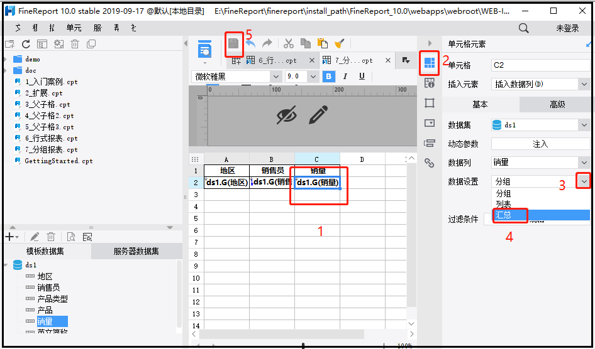595x349 pixels.
Task: Click the 单元格 C2 input field
Action: (x=541, y=65)
